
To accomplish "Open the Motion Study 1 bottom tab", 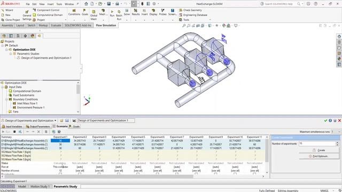I will coord(40,187).
